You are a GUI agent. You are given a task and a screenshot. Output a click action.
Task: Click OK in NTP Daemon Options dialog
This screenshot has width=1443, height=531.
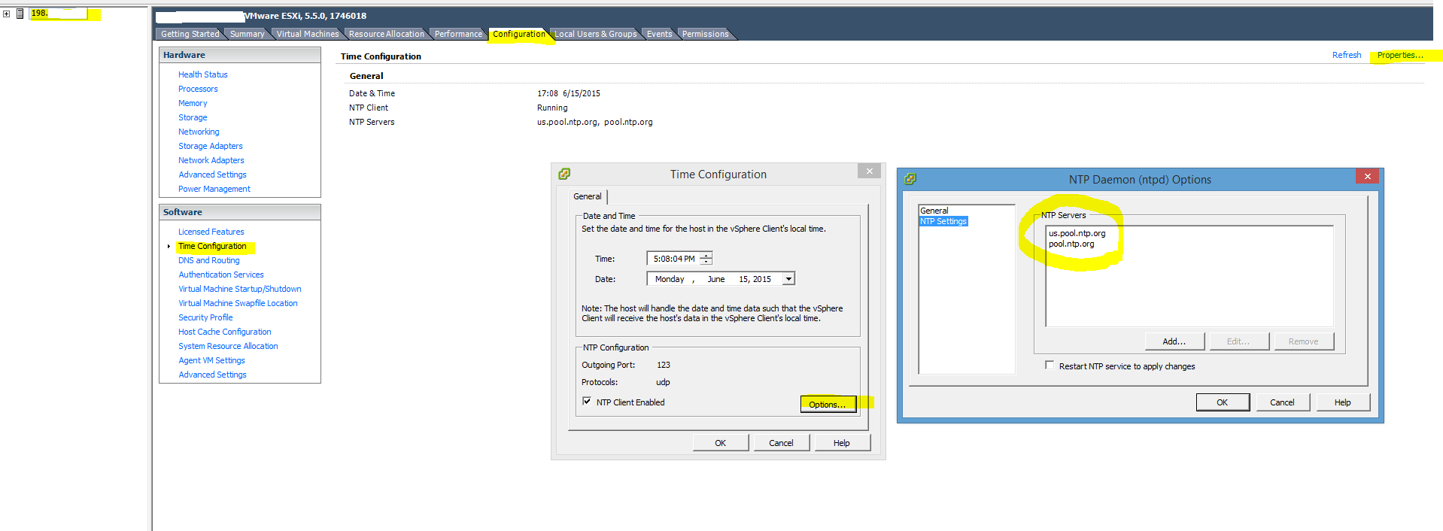pyautogui.click(x=1223, y=402)
